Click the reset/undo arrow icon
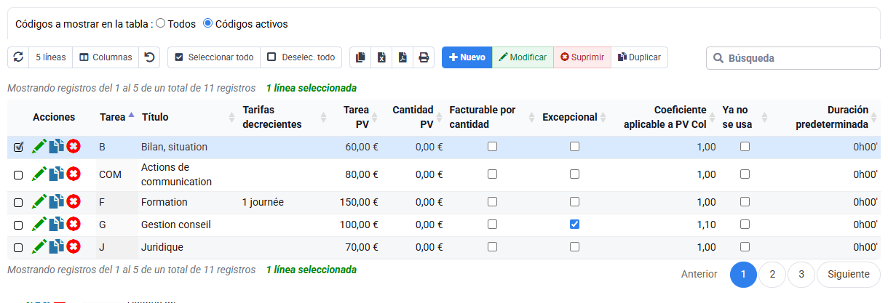The height and width of the screenshot is (303, 888). click(149, 57)
